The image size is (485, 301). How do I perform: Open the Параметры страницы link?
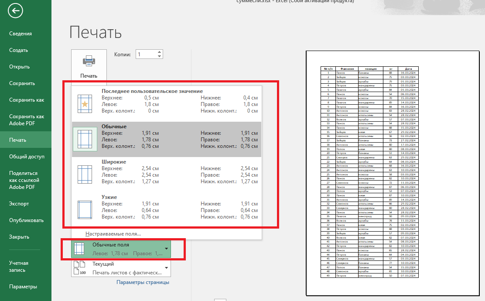point(143,282)
